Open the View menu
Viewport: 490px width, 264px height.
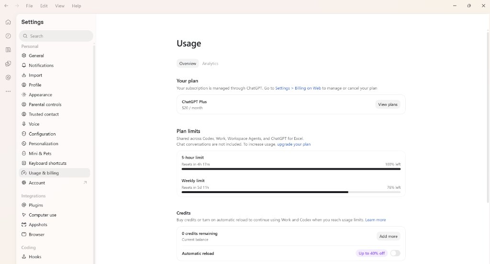click(60, 6)
